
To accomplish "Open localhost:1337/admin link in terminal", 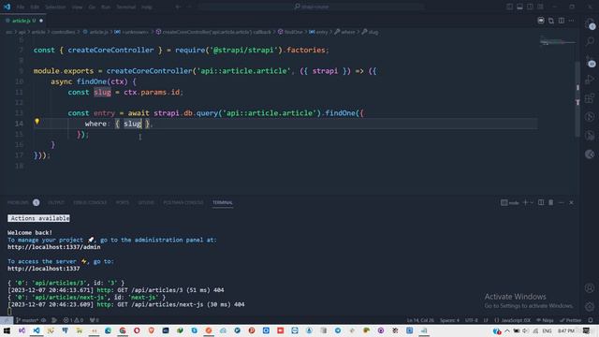I will (54, 247).
